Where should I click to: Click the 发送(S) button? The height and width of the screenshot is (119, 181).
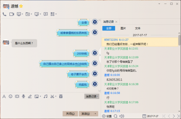click(86, 114)
